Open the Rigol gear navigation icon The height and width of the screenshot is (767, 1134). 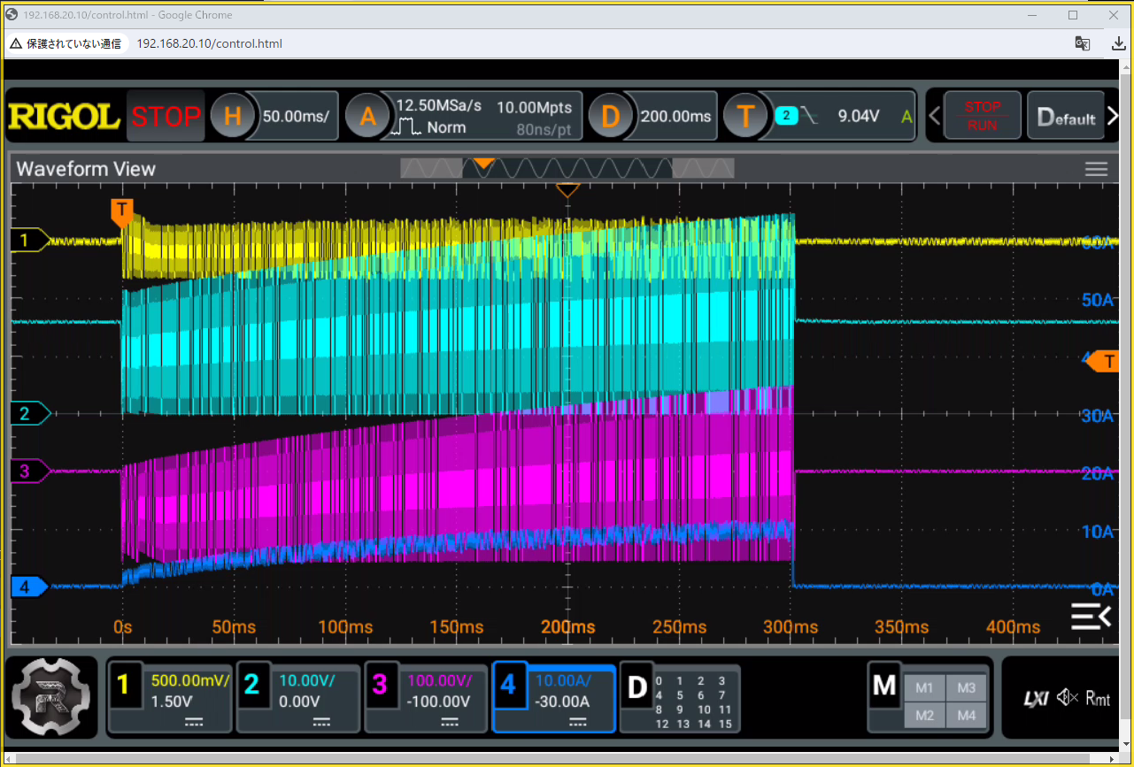click(x=51, y=696)
